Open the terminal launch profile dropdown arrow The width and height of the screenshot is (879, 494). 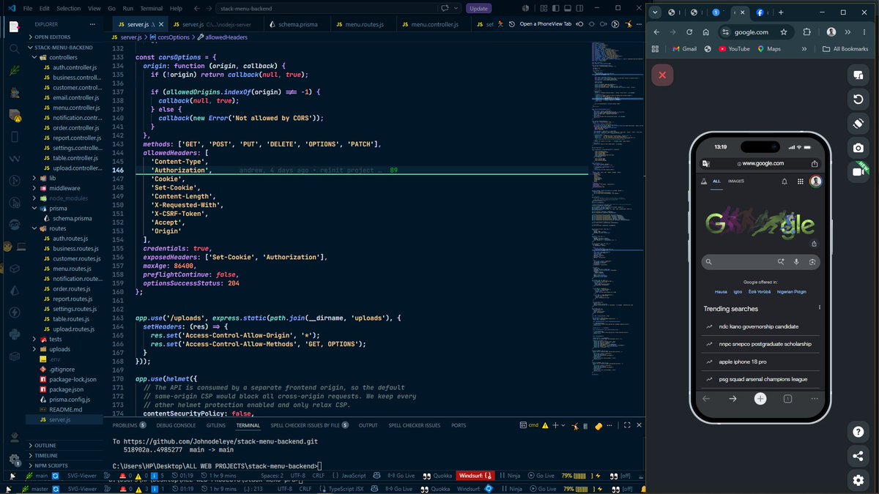[x=564, y=425]
